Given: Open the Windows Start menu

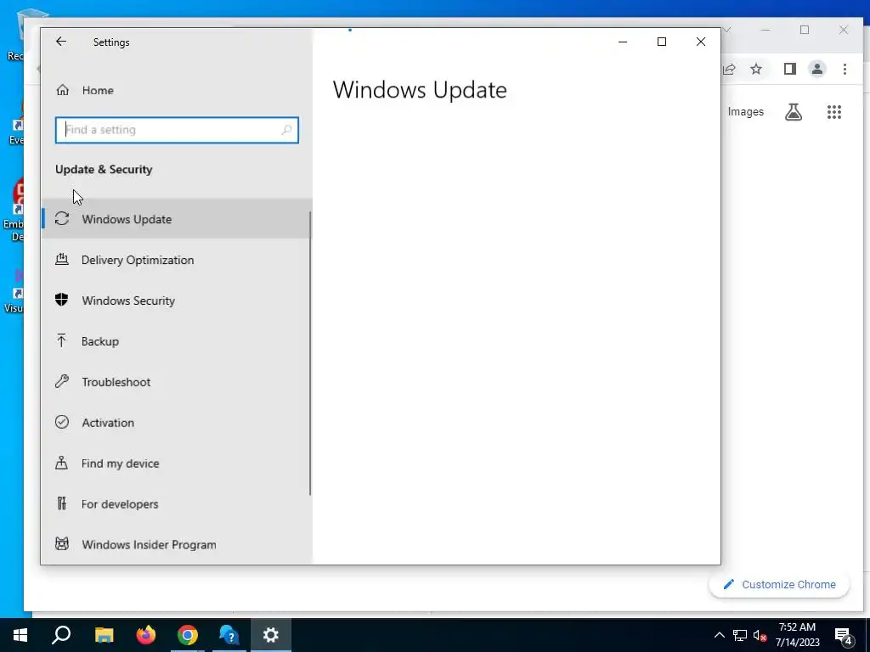Looking at the screenshot, I should coord(20,635).
